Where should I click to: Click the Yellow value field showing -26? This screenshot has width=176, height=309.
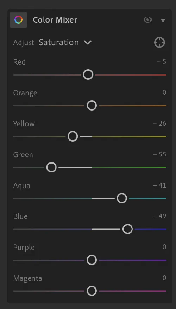click(x=159, y=124)
